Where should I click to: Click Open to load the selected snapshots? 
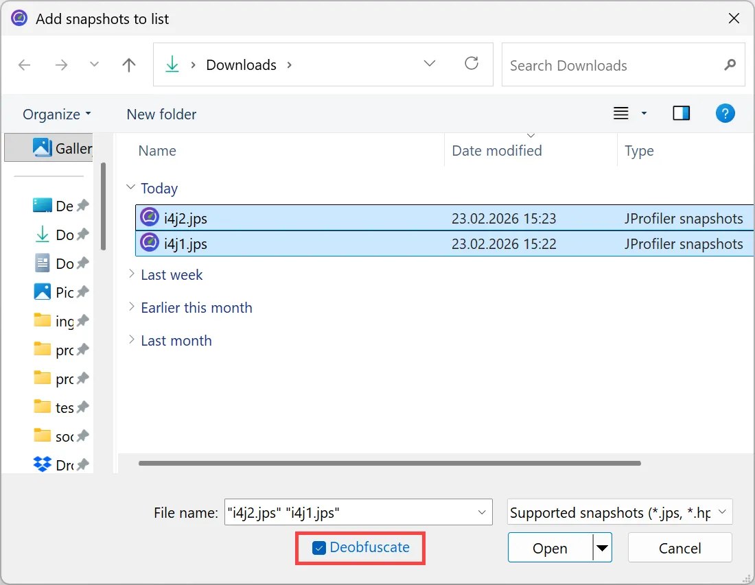tap(549, 547)
